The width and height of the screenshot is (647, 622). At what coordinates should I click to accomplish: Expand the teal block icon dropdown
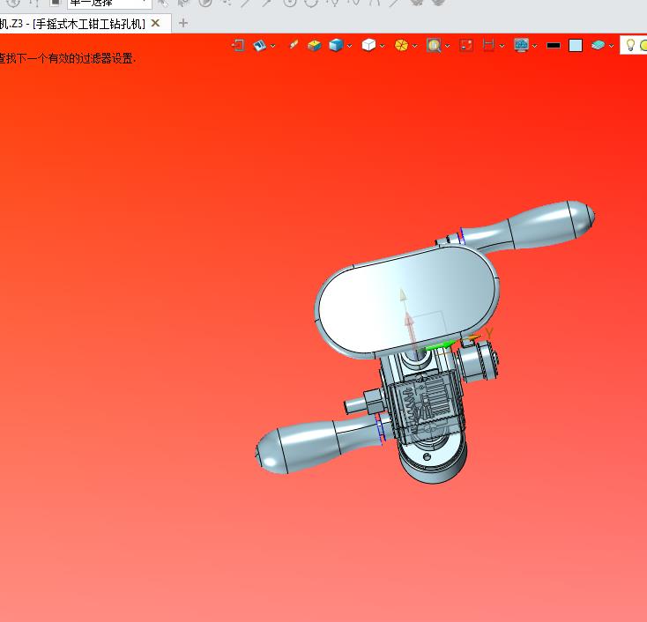coord(611,46)
